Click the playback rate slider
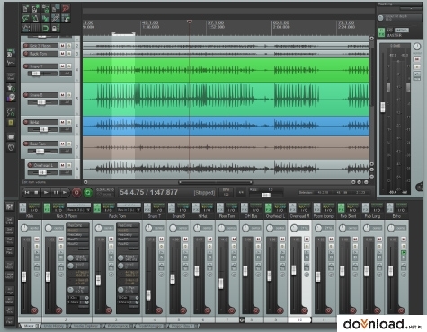This screenshot has height=332, width=427. (266, 195)
